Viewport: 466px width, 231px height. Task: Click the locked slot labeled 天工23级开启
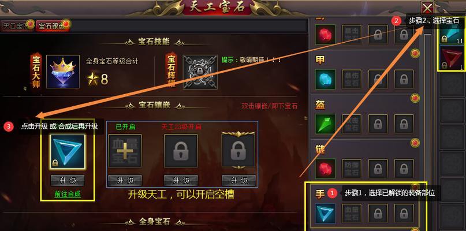click(x=181, y=151)
